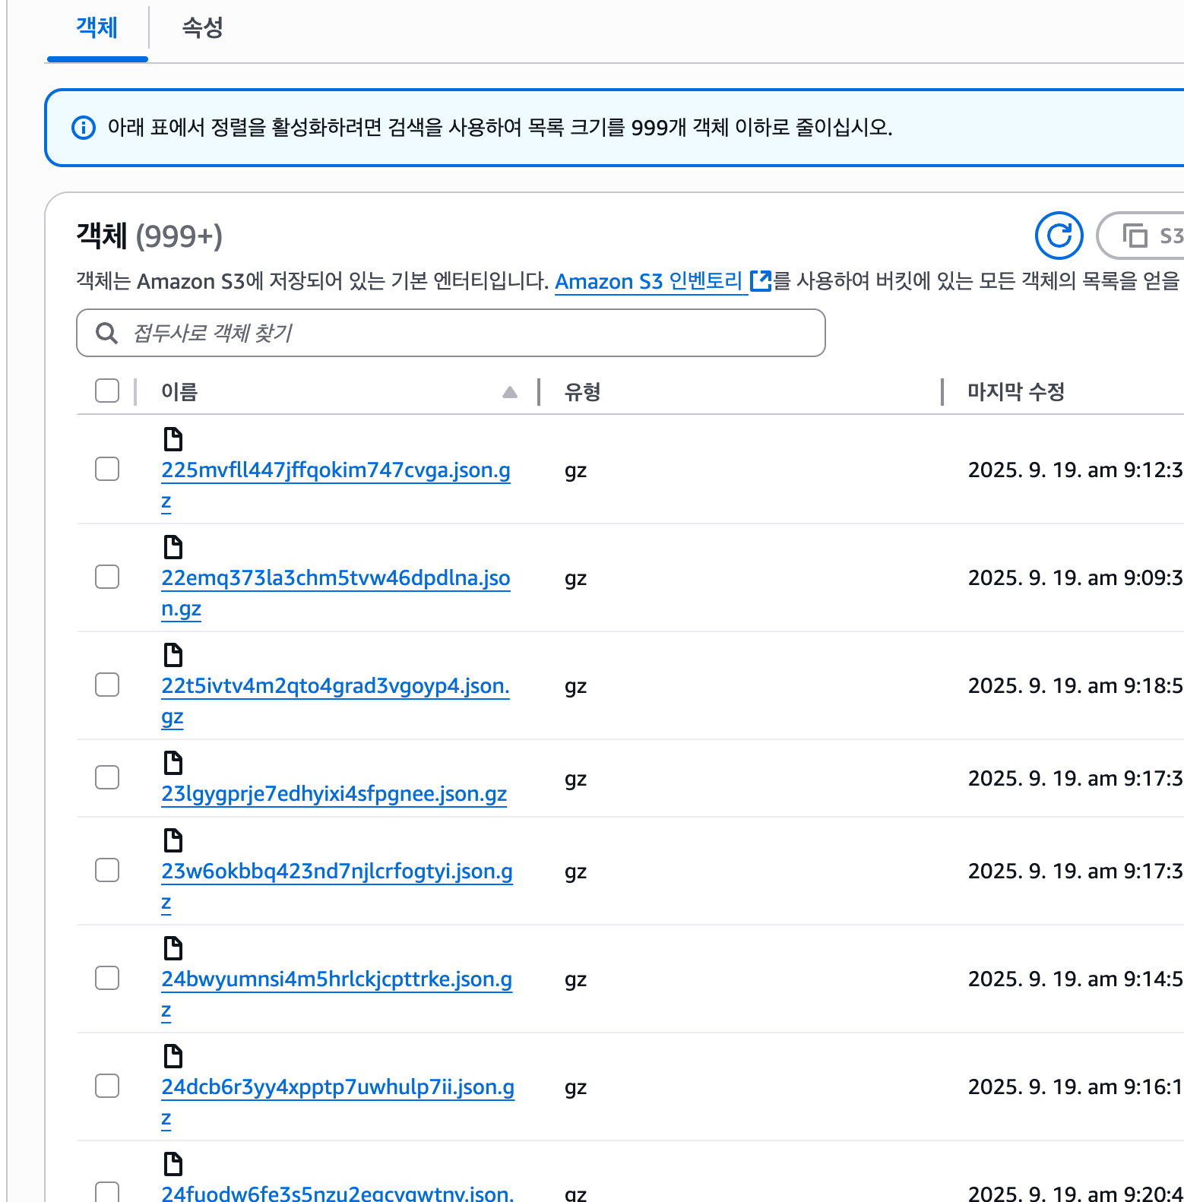Viewport: 1184px width, 1202px height.
Task: Select checkbox for 24dcb6r3yy4xpptp7uwhulp7ii.json.gz
Action: coord(107,1086)
